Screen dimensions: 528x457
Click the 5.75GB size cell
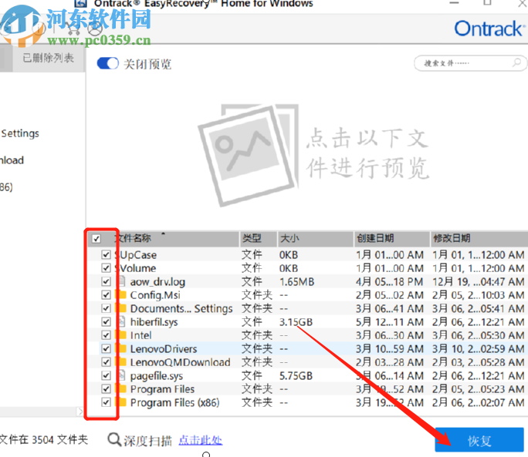[296, 375]
